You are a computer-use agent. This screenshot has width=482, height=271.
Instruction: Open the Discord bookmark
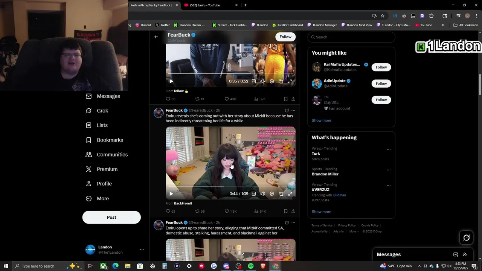(143, 25)
